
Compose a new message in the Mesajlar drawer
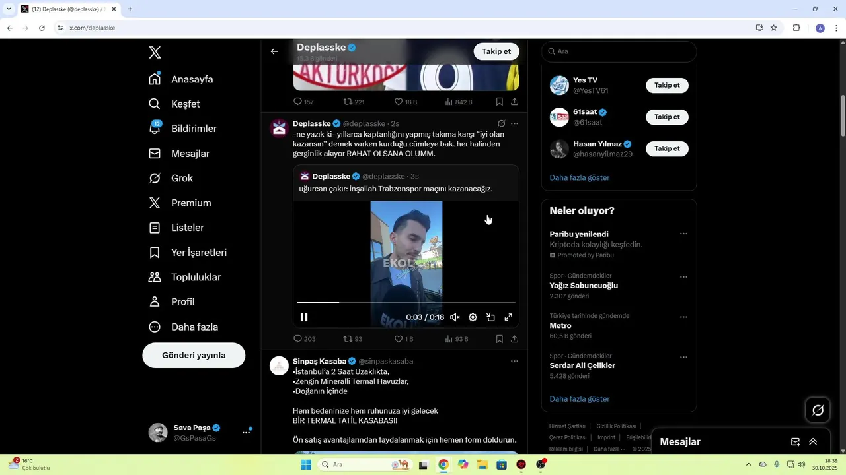tap(796, 442)
